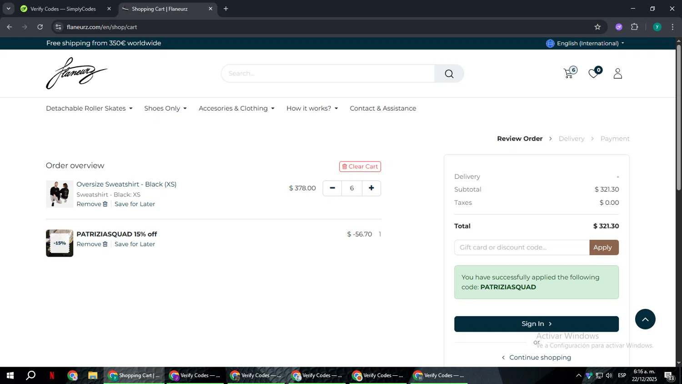Open Contact & Assistance page
Image resolution: width=682 pixels, height=384 pixels.
[383, 108]
